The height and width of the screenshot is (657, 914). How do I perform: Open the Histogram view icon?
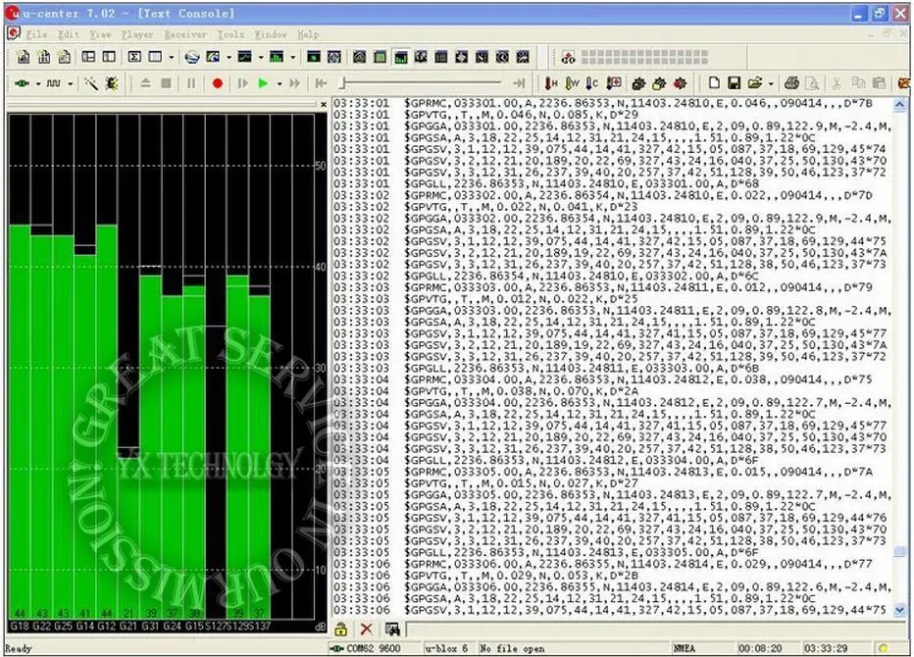(x=277, y=57)
